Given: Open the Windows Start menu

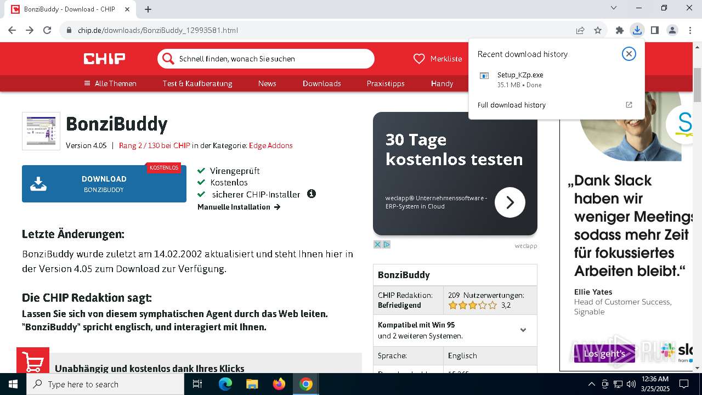Looking at the screenshot, I should (x=13, y=384).
